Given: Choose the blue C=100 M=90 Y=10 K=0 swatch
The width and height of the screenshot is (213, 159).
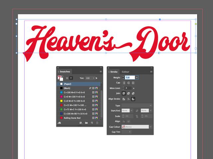Looking at the screenshot, I should pos(79,114).
